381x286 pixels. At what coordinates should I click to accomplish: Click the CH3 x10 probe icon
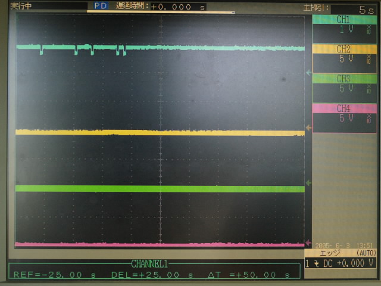point(369,89)
